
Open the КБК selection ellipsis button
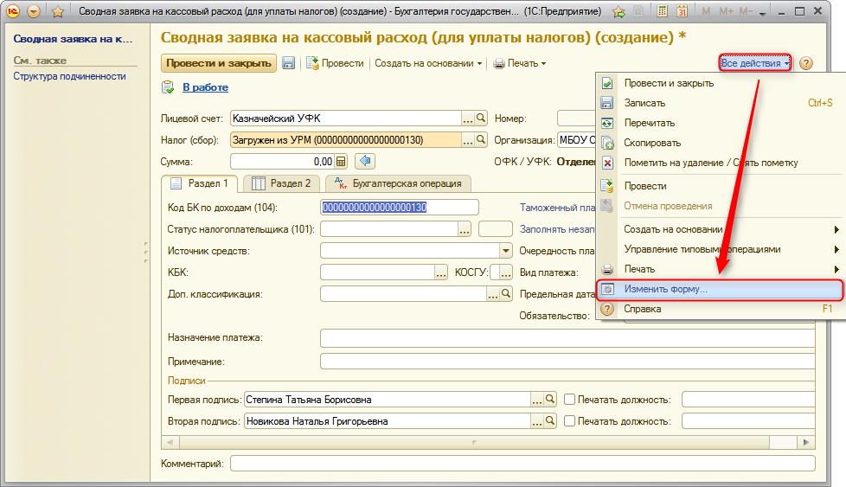[441, 272]
